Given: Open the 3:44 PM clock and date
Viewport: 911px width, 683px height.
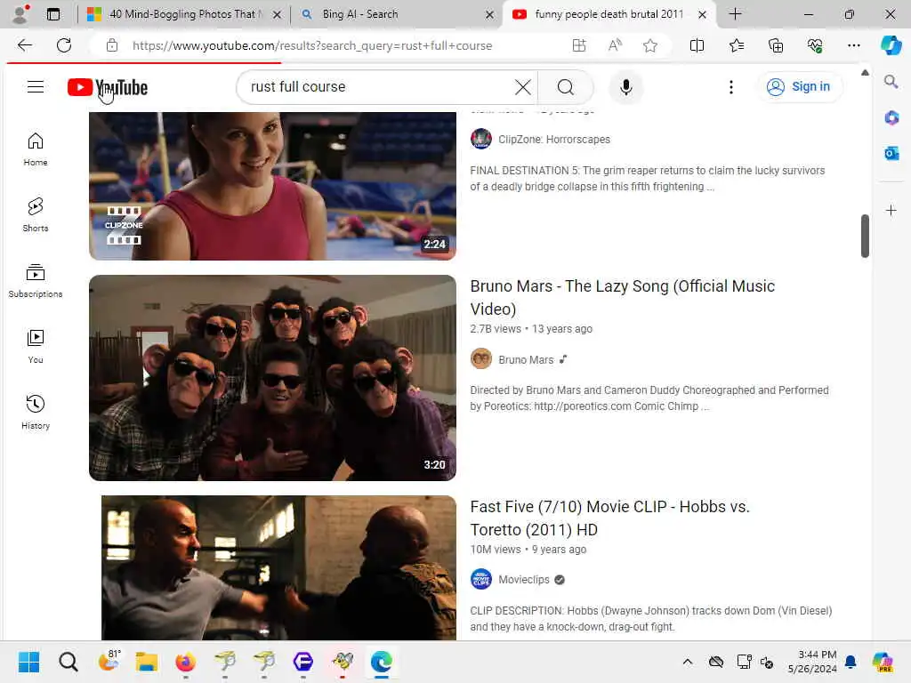Looking at the screenshot, I should click(812, 662).
